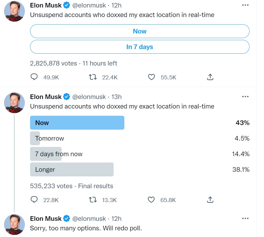This screenshot has height=237, width=264.
Task: Click the 'Longer' 38.1% result bar
Action: (x=72, y=169)
